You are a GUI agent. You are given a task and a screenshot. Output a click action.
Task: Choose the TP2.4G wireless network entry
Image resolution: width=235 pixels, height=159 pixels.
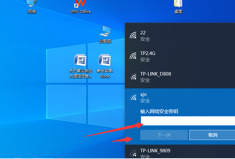180,56
